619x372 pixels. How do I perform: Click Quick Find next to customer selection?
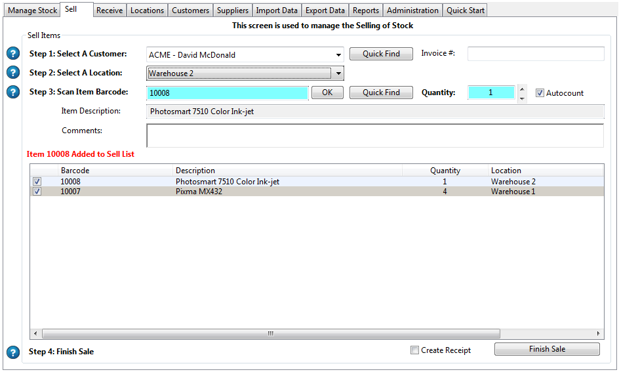point(381,54)
